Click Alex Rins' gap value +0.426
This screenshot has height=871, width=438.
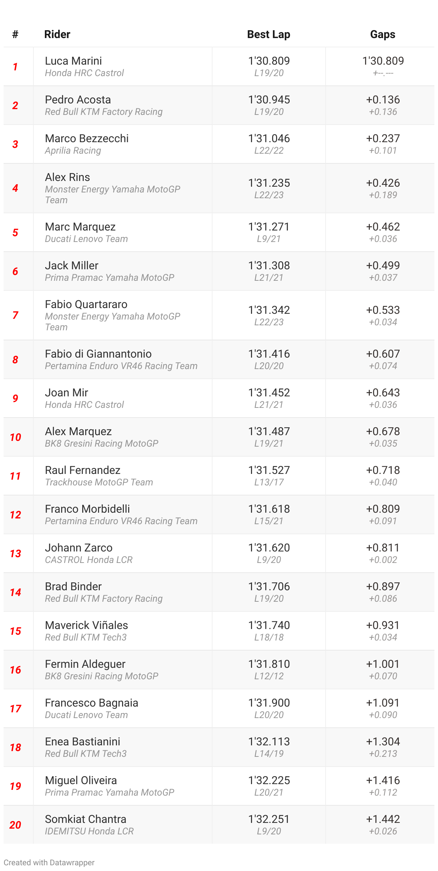pyautogui.click(x=383, y=183)
